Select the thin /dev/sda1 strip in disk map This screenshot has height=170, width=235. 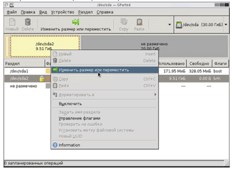[7, 46]
